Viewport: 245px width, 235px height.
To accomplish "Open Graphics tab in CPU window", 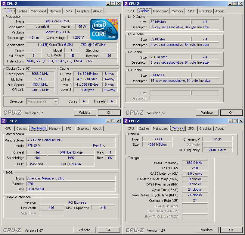I will pyautogui.click(x=83, y=11).
